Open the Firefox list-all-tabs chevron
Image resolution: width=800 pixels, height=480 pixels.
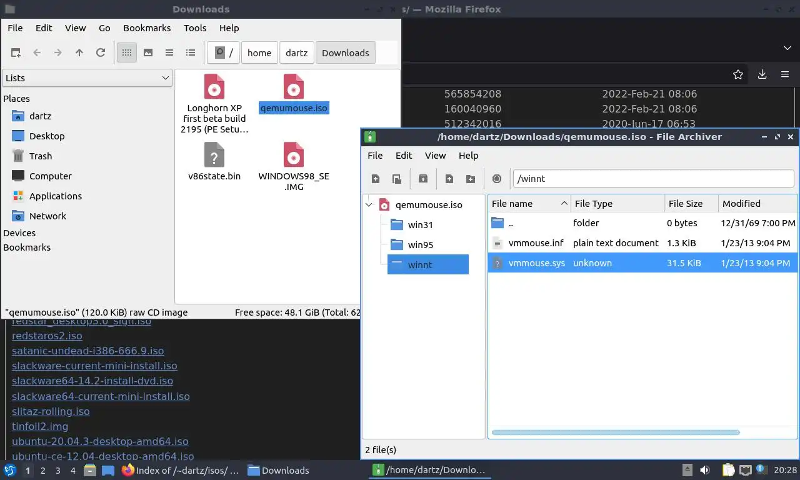[787, 48]
